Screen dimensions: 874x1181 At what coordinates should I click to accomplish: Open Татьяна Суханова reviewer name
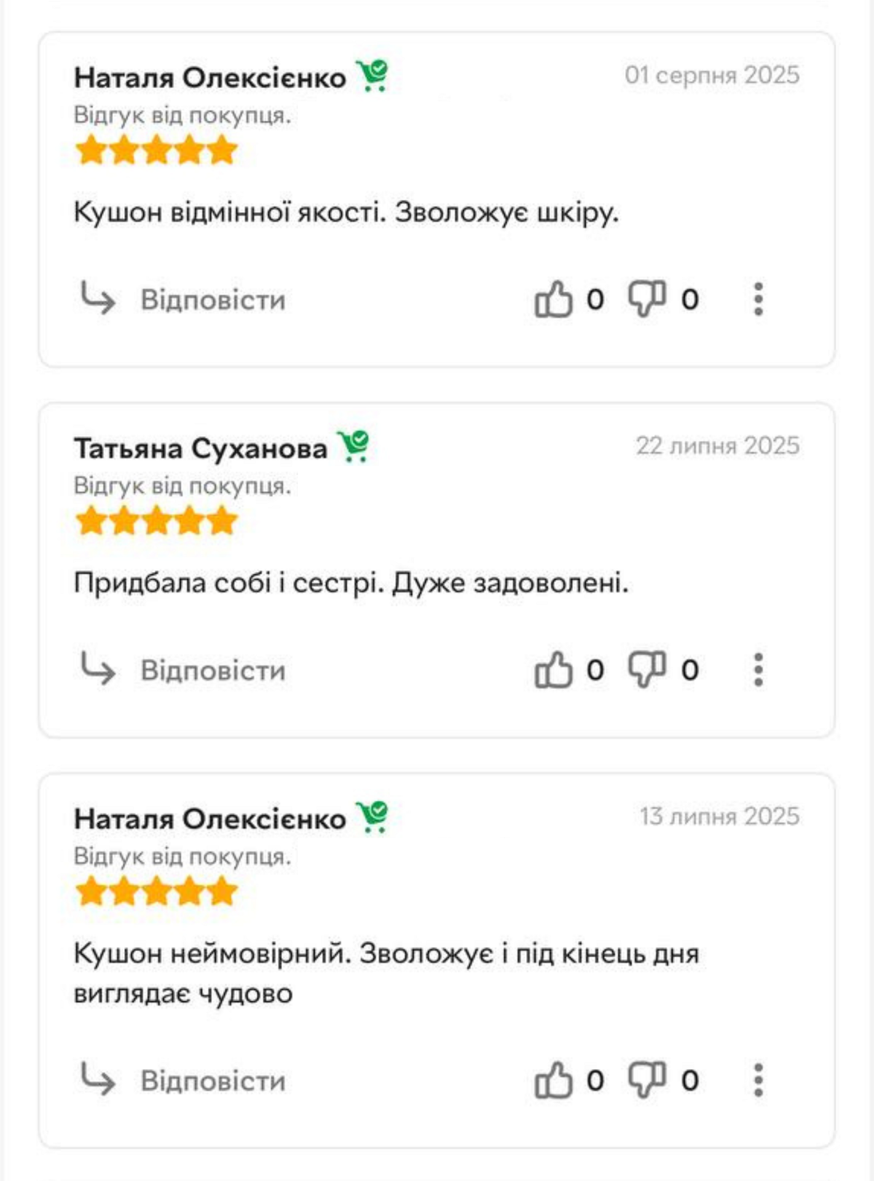[x=200, y=448]
